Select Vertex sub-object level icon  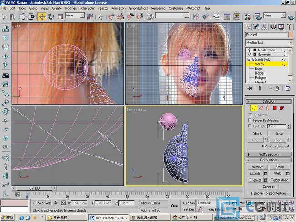(x=254, y=108)
